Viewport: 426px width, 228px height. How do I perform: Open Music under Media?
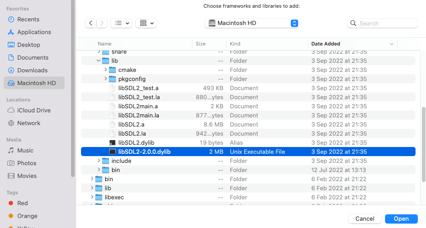(25, 151)
